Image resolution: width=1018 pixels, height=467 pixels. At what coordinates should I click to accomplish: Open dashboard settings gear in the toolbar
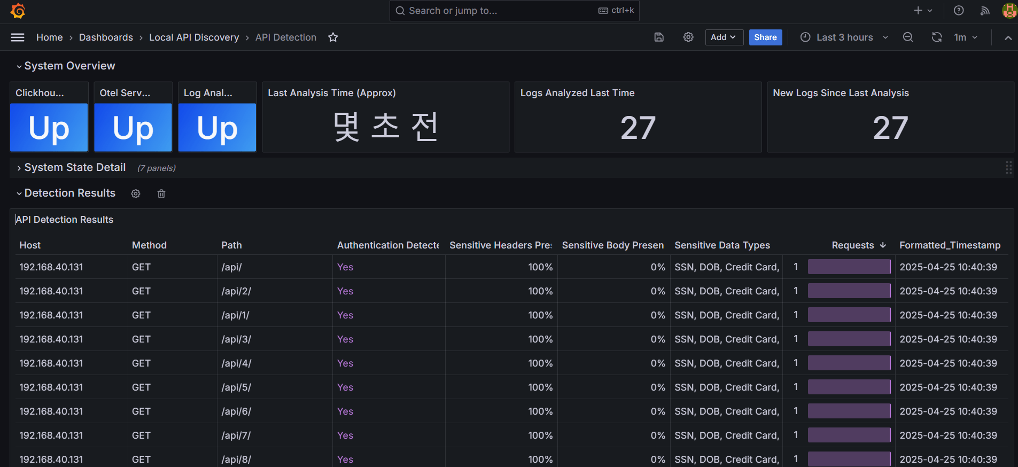[688, 37]
